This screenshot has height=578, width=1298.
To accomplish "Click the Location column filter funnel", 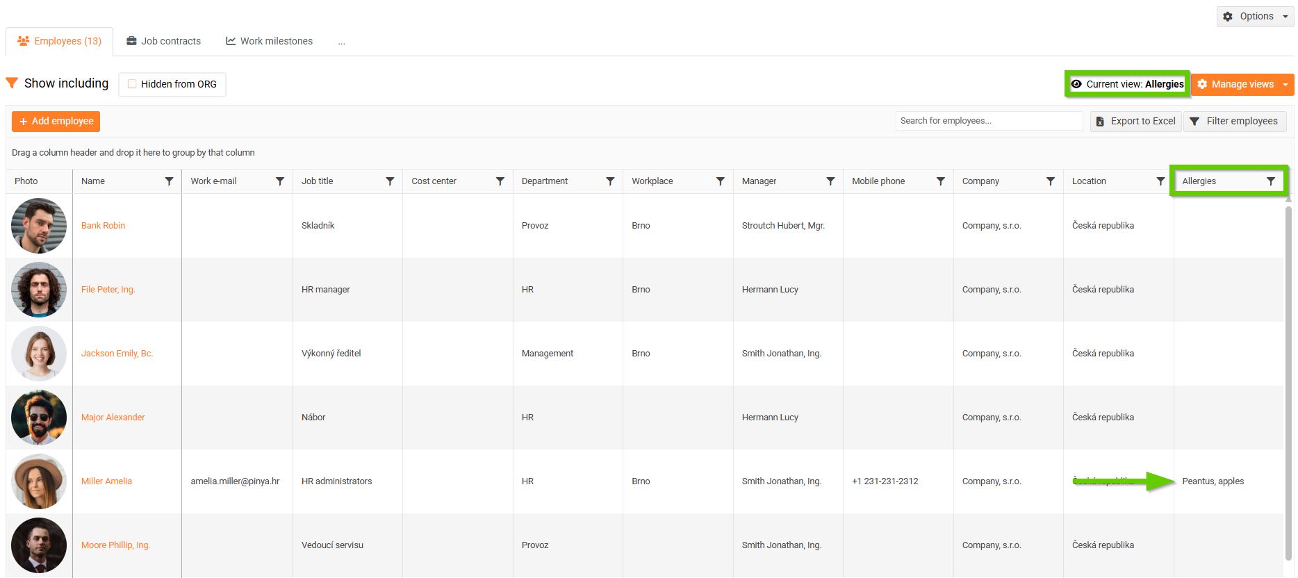I will [x=1160, y=181].
